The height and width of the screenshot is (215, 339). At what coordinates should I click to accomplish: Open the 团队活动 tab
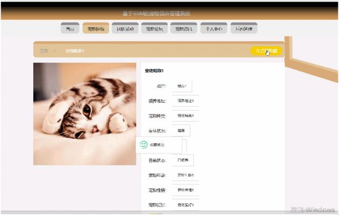pos(125,28)
